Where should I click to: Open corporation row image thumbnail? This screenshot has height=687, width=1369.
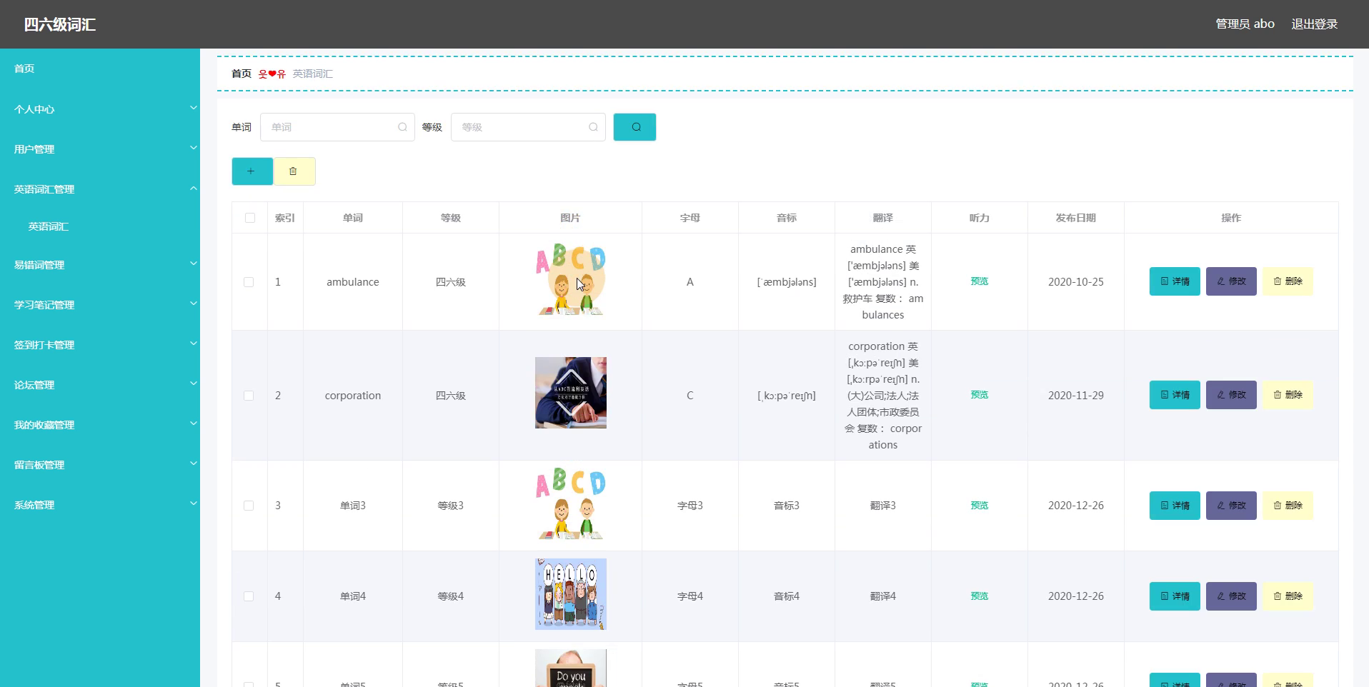point(571,393)
